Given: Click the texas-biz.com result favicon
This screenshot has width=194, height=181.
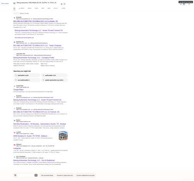Looking at the screenshot, I should point(14,42).
